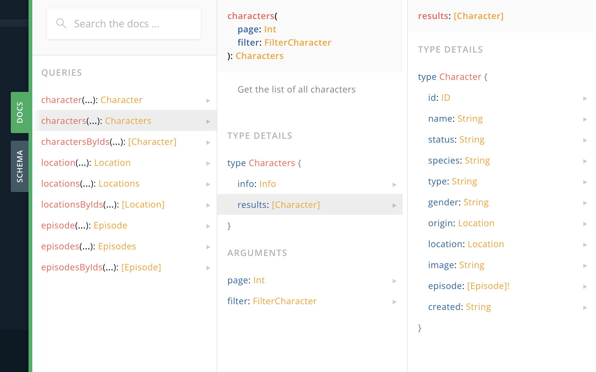596x372 pixels.
Task: Expand the created field in Character type
Action: [584, 307]
